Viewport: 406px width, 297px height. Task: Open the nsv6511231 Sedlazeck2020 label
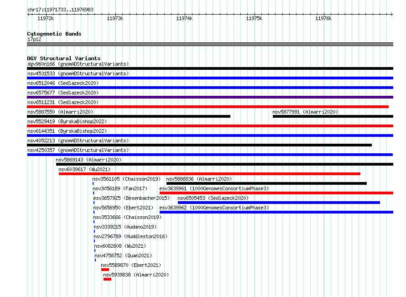coord(63,102)
